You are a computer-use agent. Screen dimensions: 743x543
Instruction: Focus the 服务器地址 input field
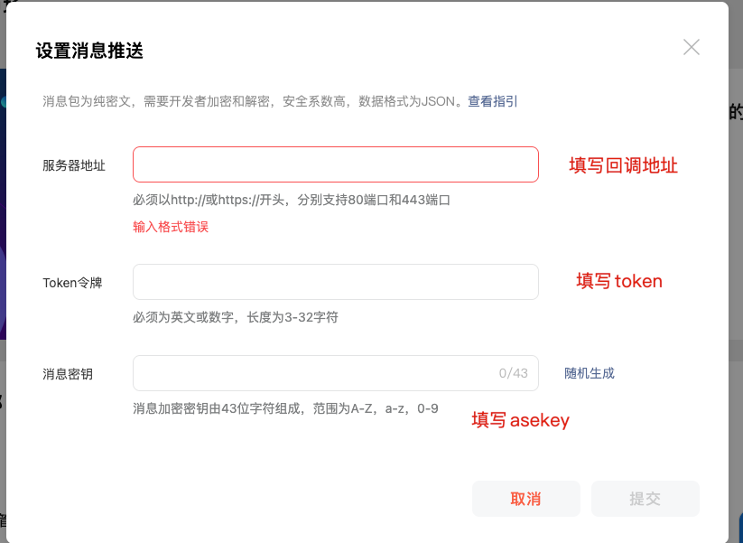[336, 164]
